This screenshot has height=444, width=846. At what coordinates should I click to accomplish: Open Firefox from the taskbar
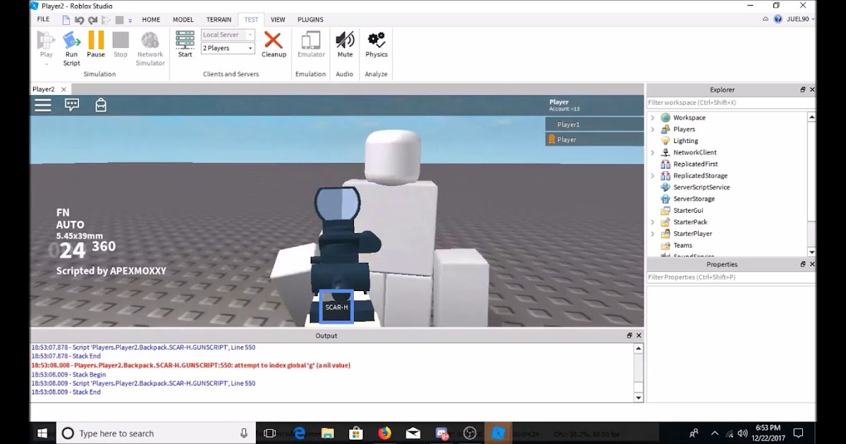click(384, 433)
